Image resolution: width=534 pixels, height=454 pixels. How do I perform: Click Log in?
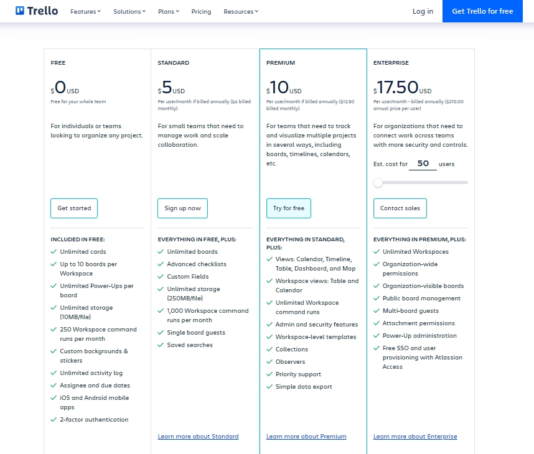pyautogui.click(x=423, y=11)
